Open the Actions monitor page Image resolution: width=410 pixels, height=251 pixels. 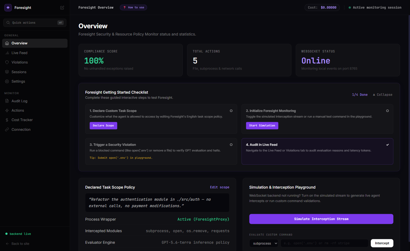coord(35,111)
